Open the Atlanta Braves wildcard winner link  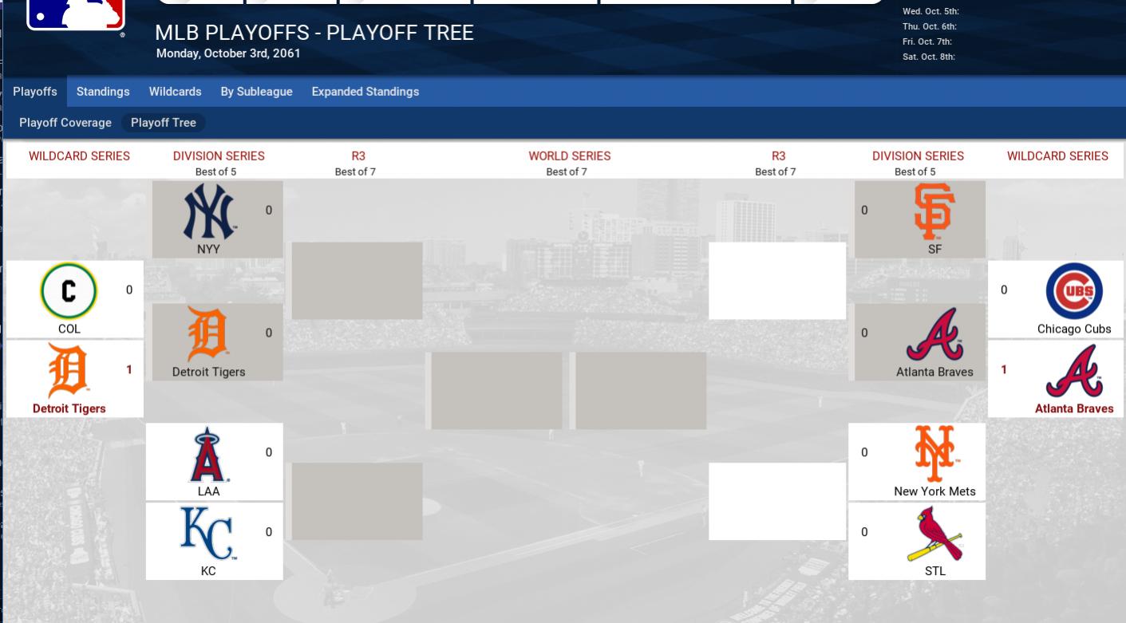click(x=1073, y=408)
